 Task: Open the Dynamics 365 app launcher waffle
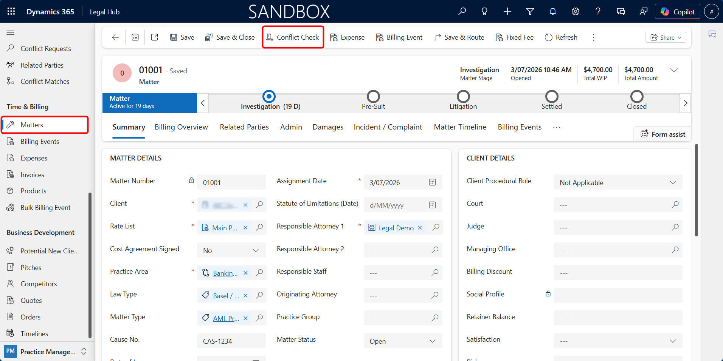pos(11,11)
